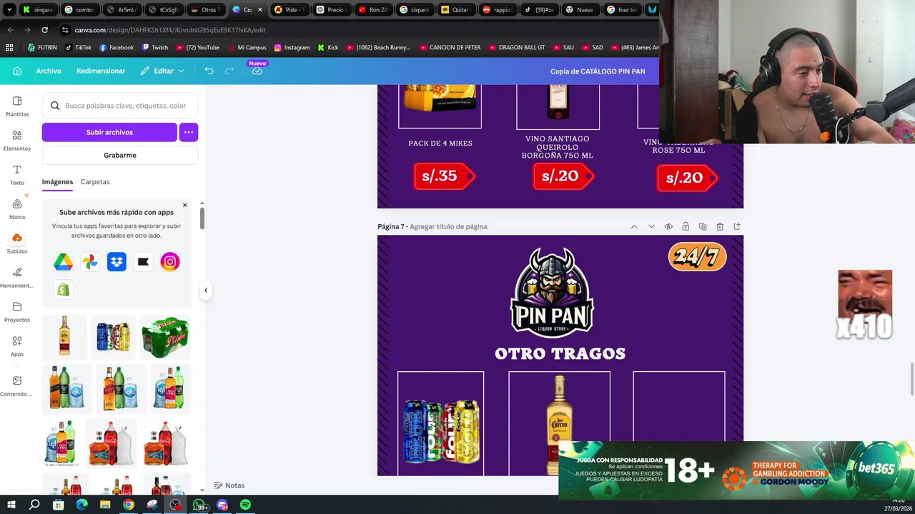Connect Google Drive app icon
The width and height of the screenshot is (915, 514).
[63, 262]
